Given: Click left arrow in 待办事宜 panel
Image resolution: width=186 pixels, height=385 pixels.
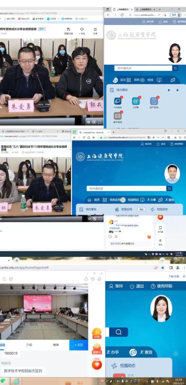Looking at the screenshot, I should tap(169, 90).
